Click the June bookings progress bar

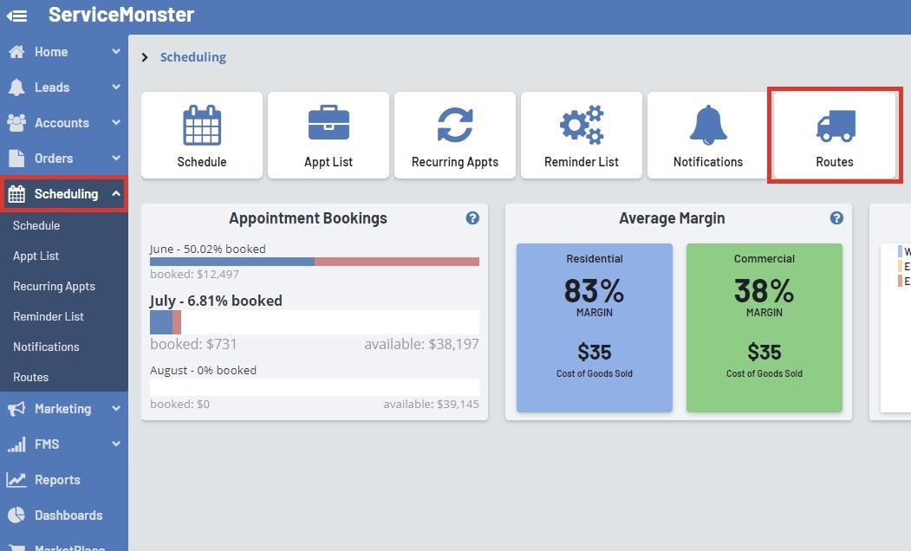(314, 262)
